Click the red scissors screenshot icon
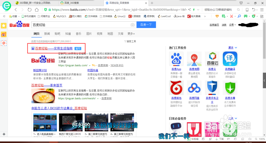 [231, 16]
